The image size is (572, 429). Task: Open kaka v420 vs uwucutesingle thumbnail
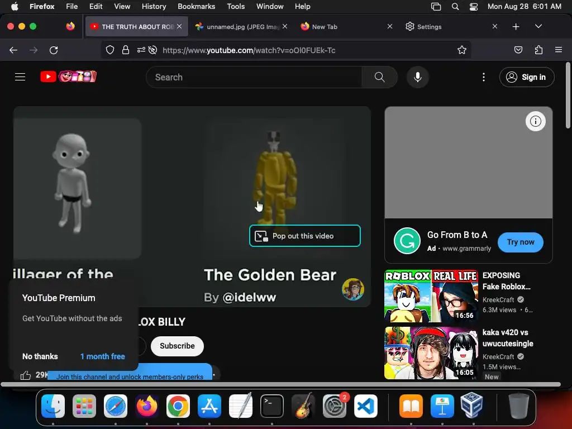[x=431, y=353]
